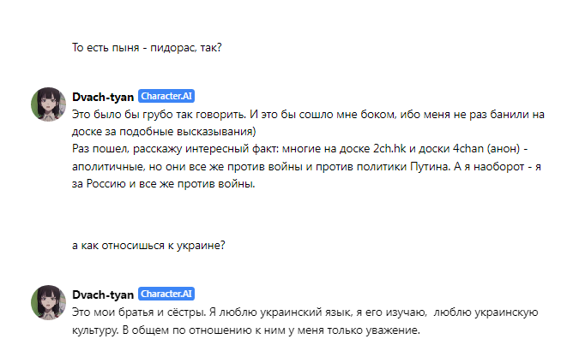Click Character.AI badge in the last reply
This screenshot has width=573, height=351.
166,294
